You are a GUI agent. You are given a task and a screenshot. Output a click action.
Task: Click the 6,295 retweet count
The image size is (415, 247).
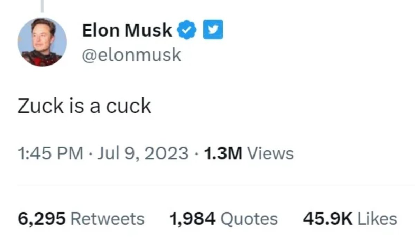tap(41, 218)
